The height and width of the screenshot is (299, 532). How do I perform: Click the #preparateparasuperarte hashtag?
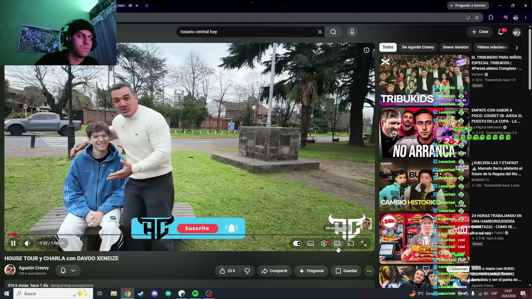tap(72, 286)
